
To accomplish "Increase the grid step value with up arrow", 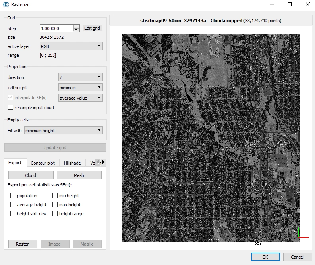I will pos(76,27).
